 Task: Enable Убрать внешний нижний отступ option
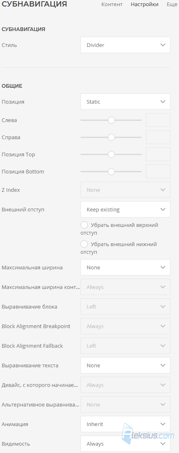(84, 244)
